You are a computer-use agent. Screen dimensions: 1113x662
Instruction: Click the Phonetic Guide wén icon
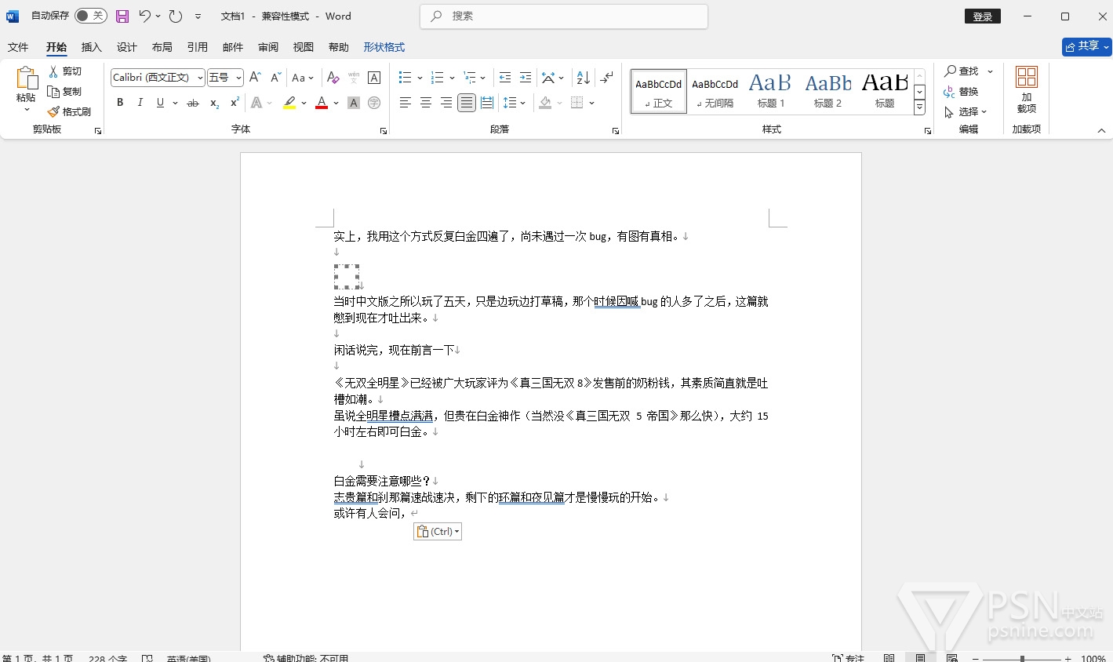[x=354, y=78]
